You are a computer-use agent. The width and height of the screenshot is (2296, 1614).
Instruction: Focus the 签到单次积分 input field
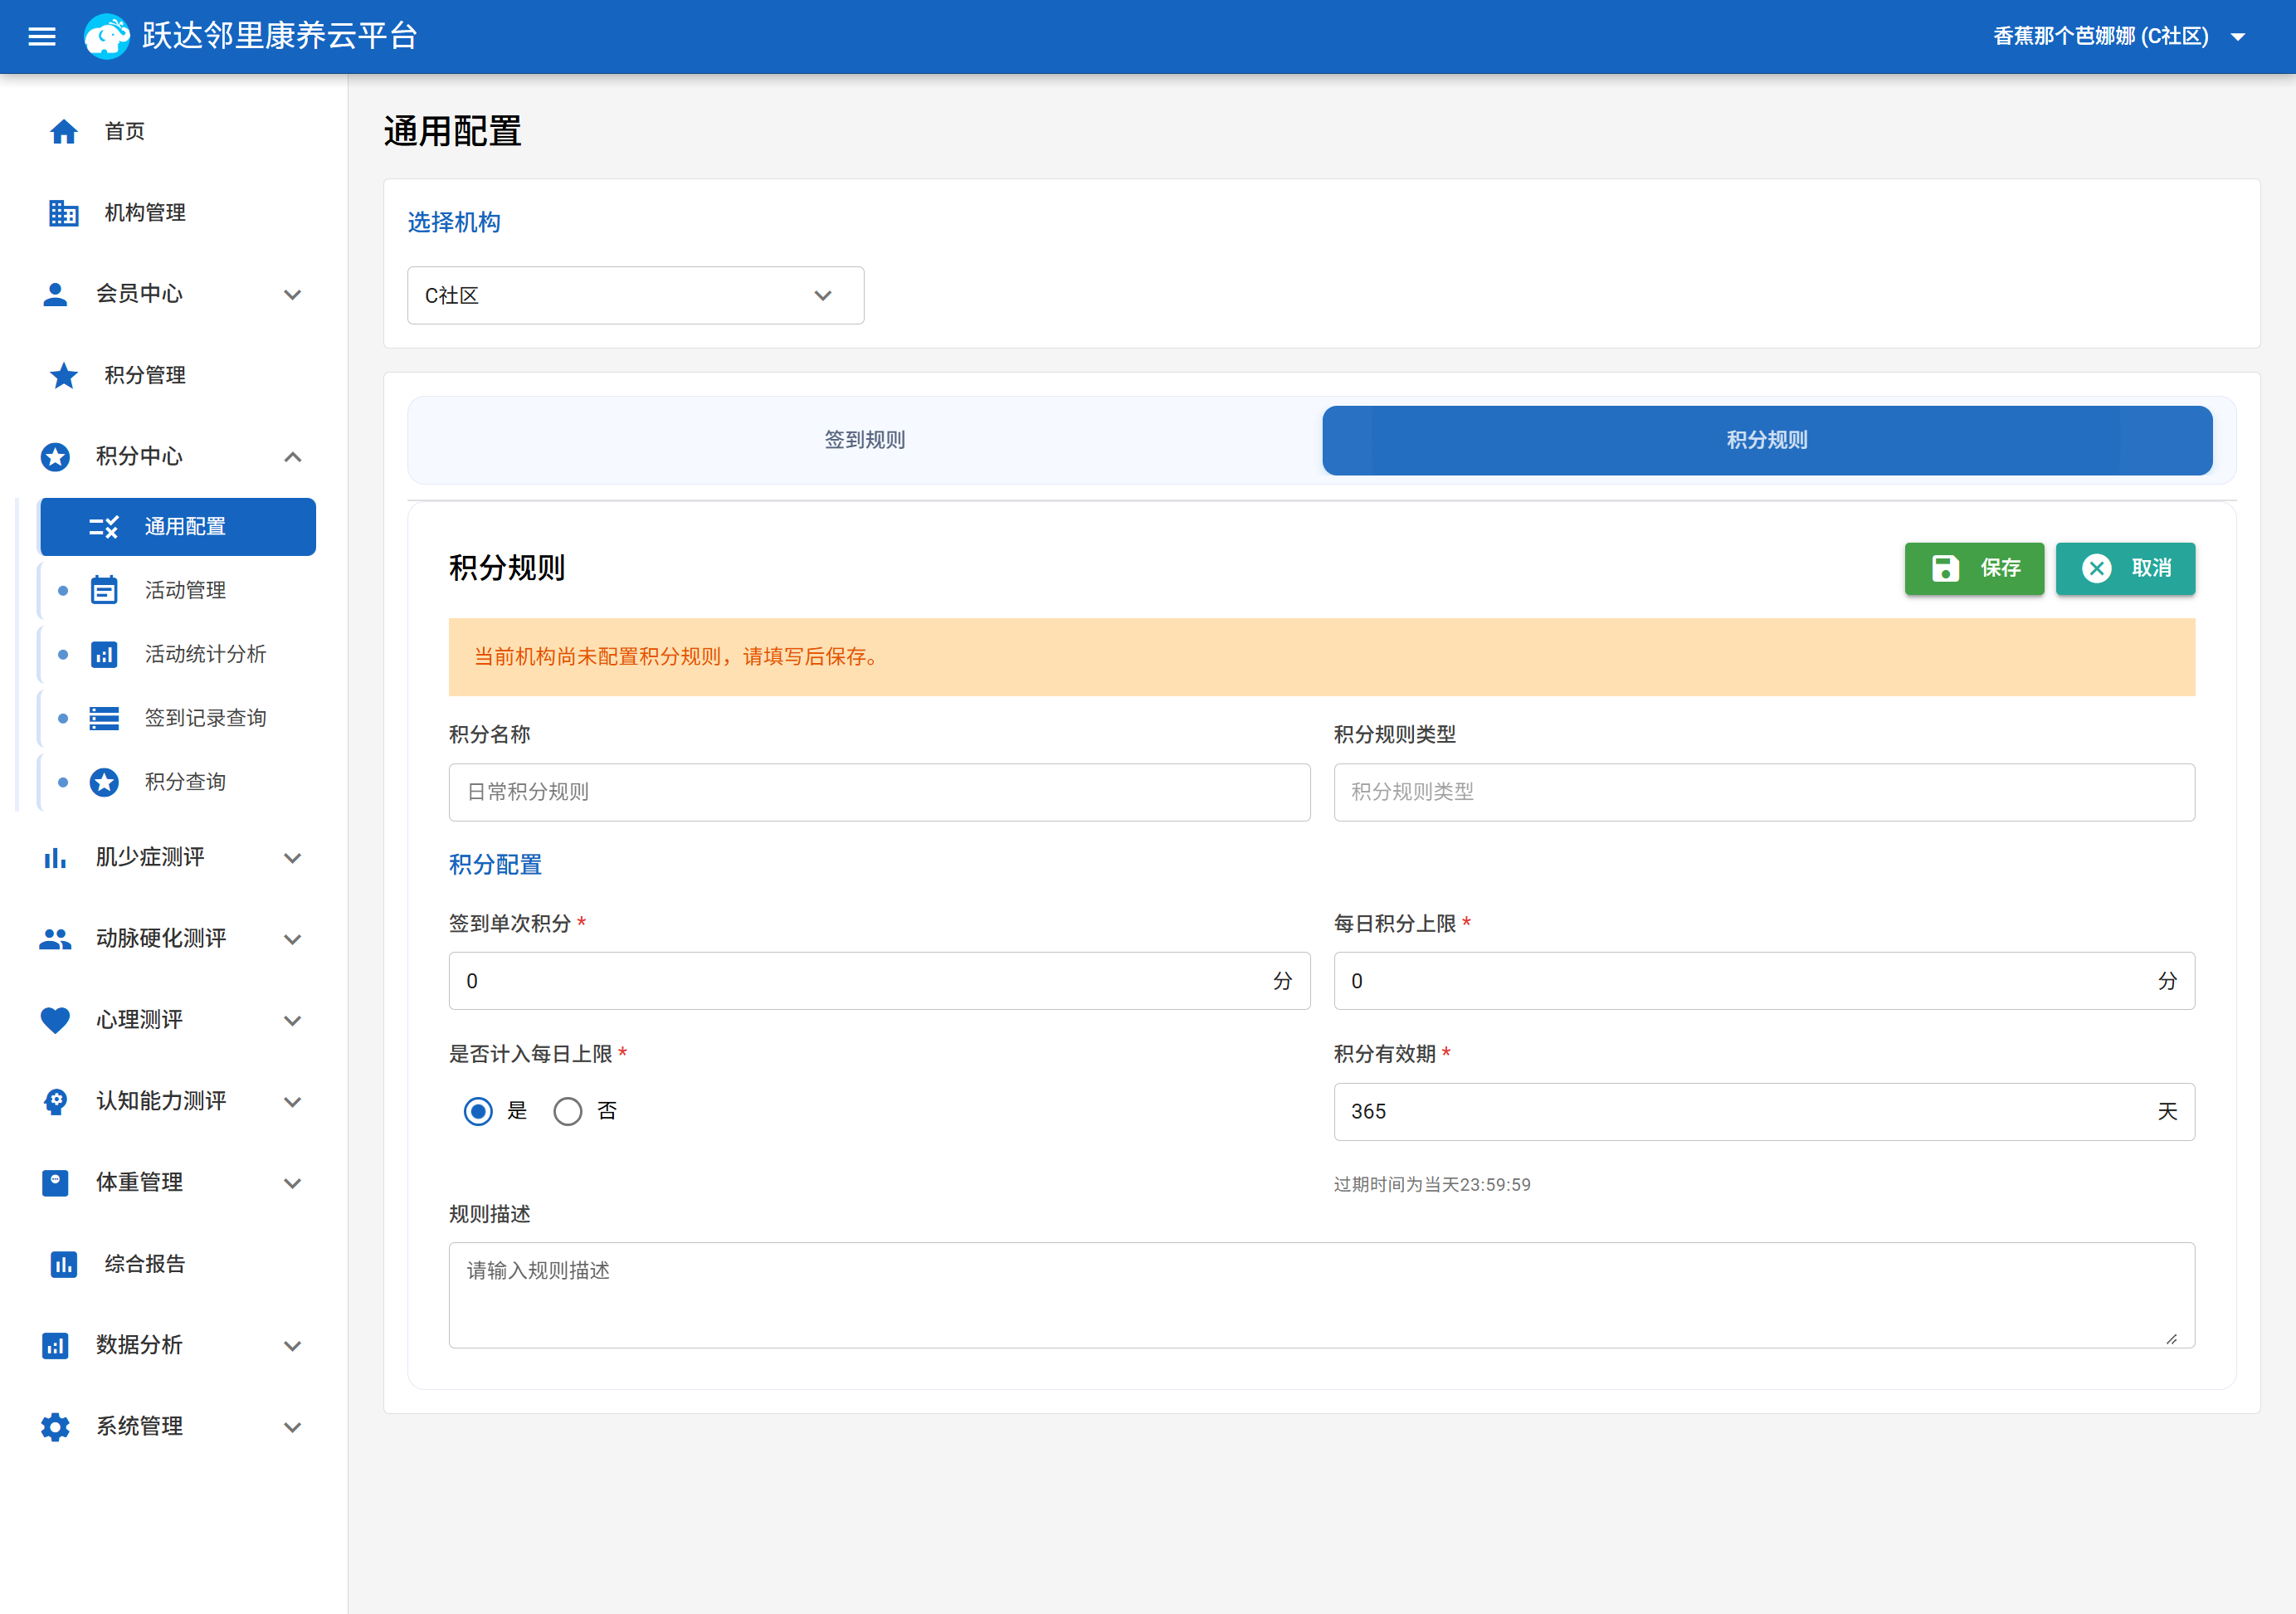click(x=879, y=981)
